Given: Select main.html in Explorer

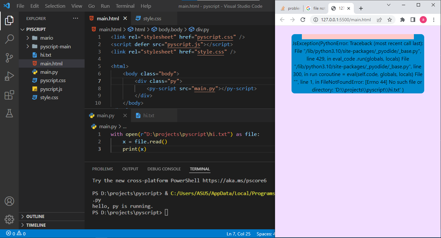Looking at the screenshot, I should coord(52,63).
